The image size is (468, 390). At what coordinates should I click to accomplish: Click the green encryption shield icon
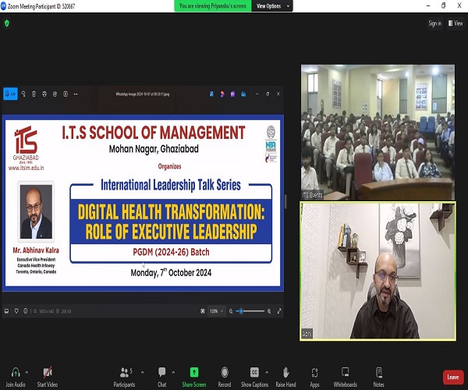7,23
